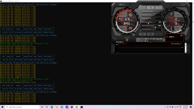
Task: Toggle apply overclock at Windows startup
Action: 127,40
